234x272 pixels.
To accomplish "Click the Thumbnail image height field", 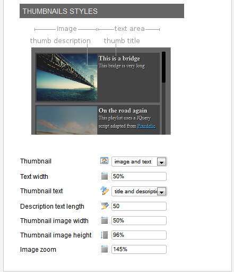I will pyautogui.click(x=139, y=235).
